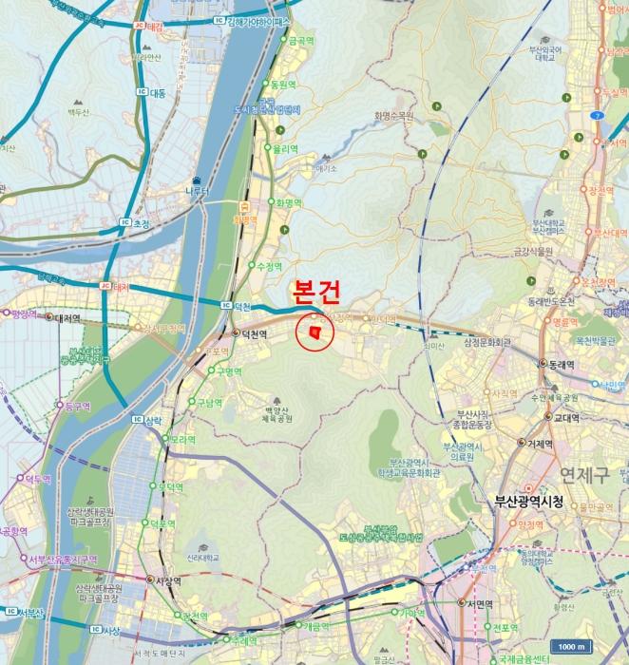Select the 화명역 train station icon

click(x=244, y=207)
